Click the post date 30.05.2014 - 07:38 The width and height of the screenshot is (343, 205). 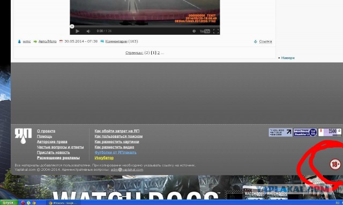pyautogui.click(x=81, y=41)
